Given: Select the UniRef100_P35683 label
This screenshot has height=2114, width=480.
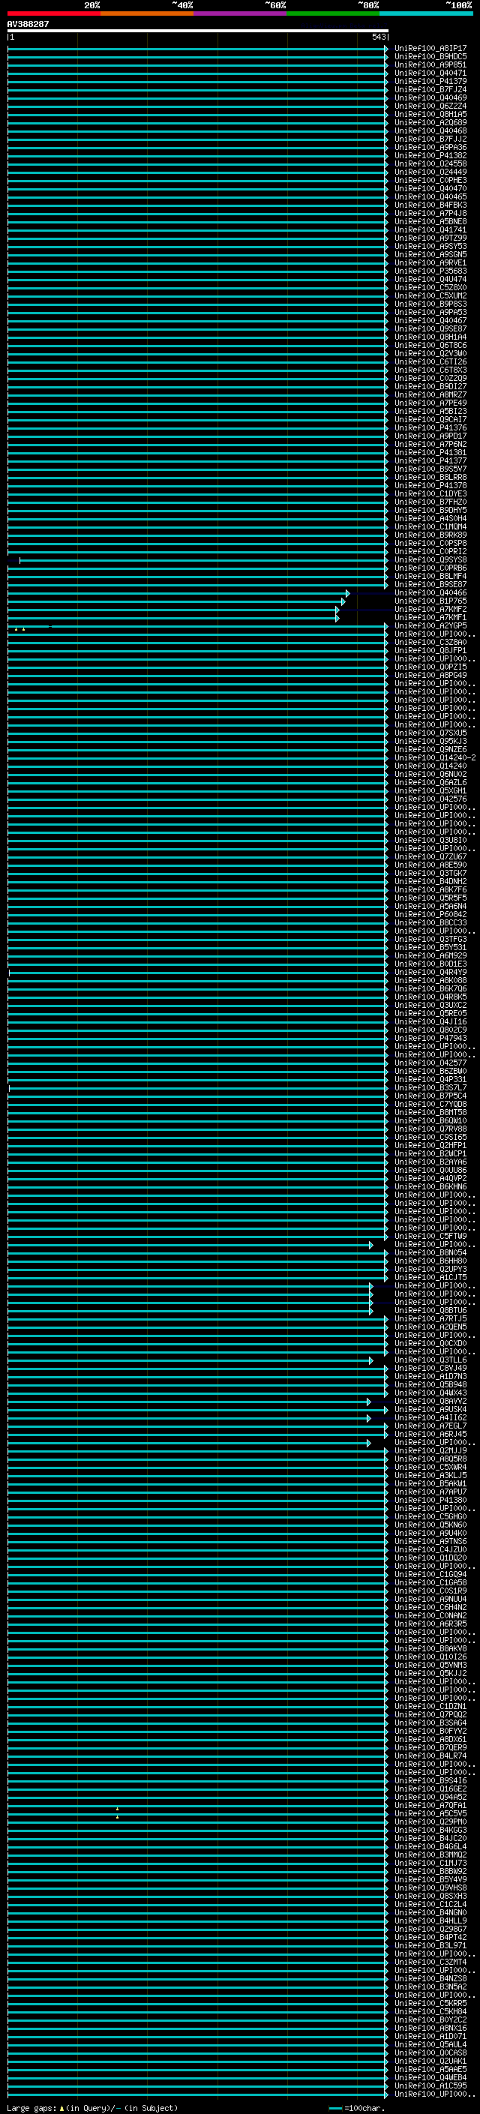Looking at the screenshot, I should [x=430, y=271].
